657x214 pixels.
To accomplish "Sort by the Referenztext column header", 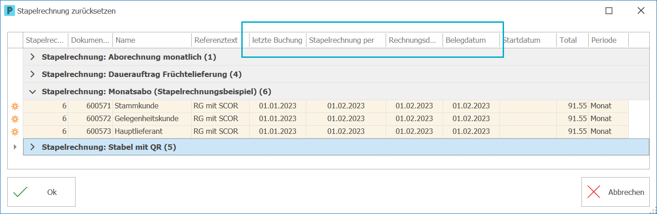I will point(220,40).
